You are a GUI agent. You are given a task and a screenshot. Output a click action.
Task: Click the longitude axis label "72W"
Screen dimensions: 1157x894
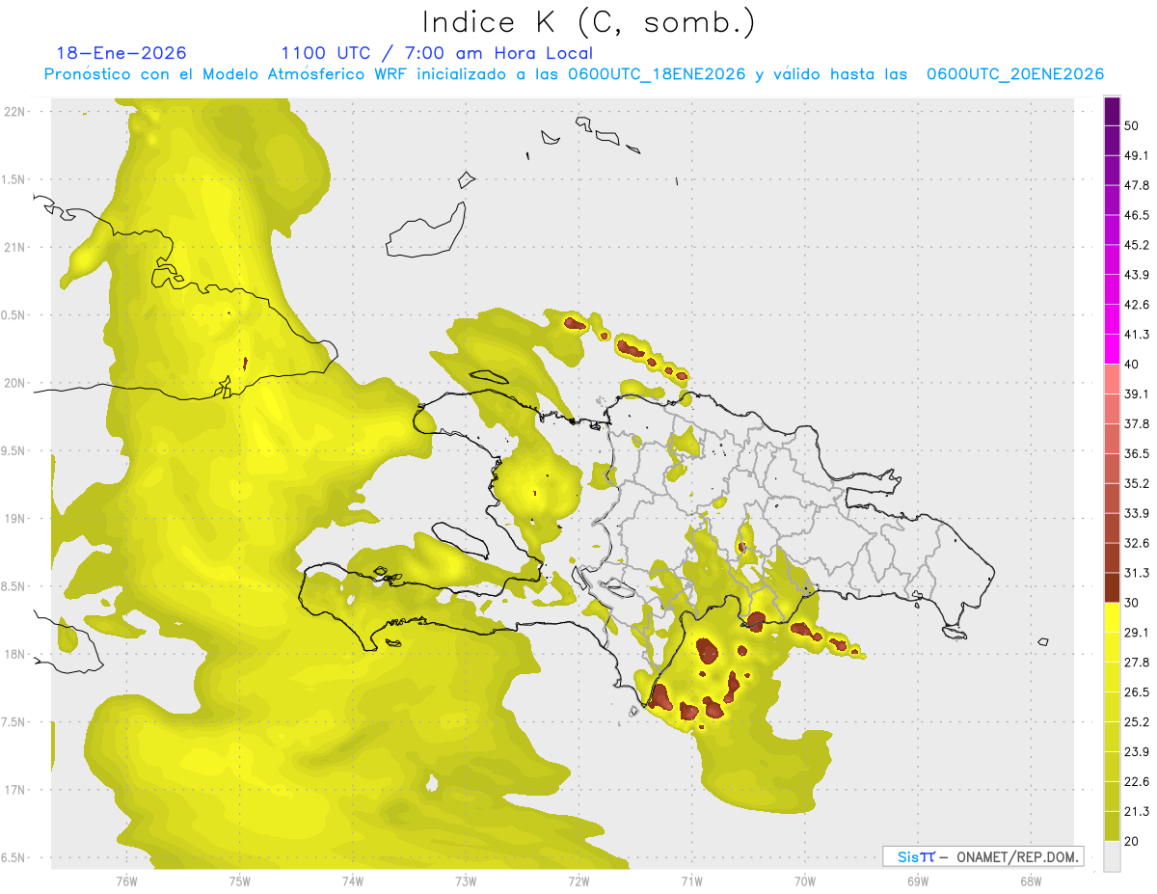pos(578,881)
